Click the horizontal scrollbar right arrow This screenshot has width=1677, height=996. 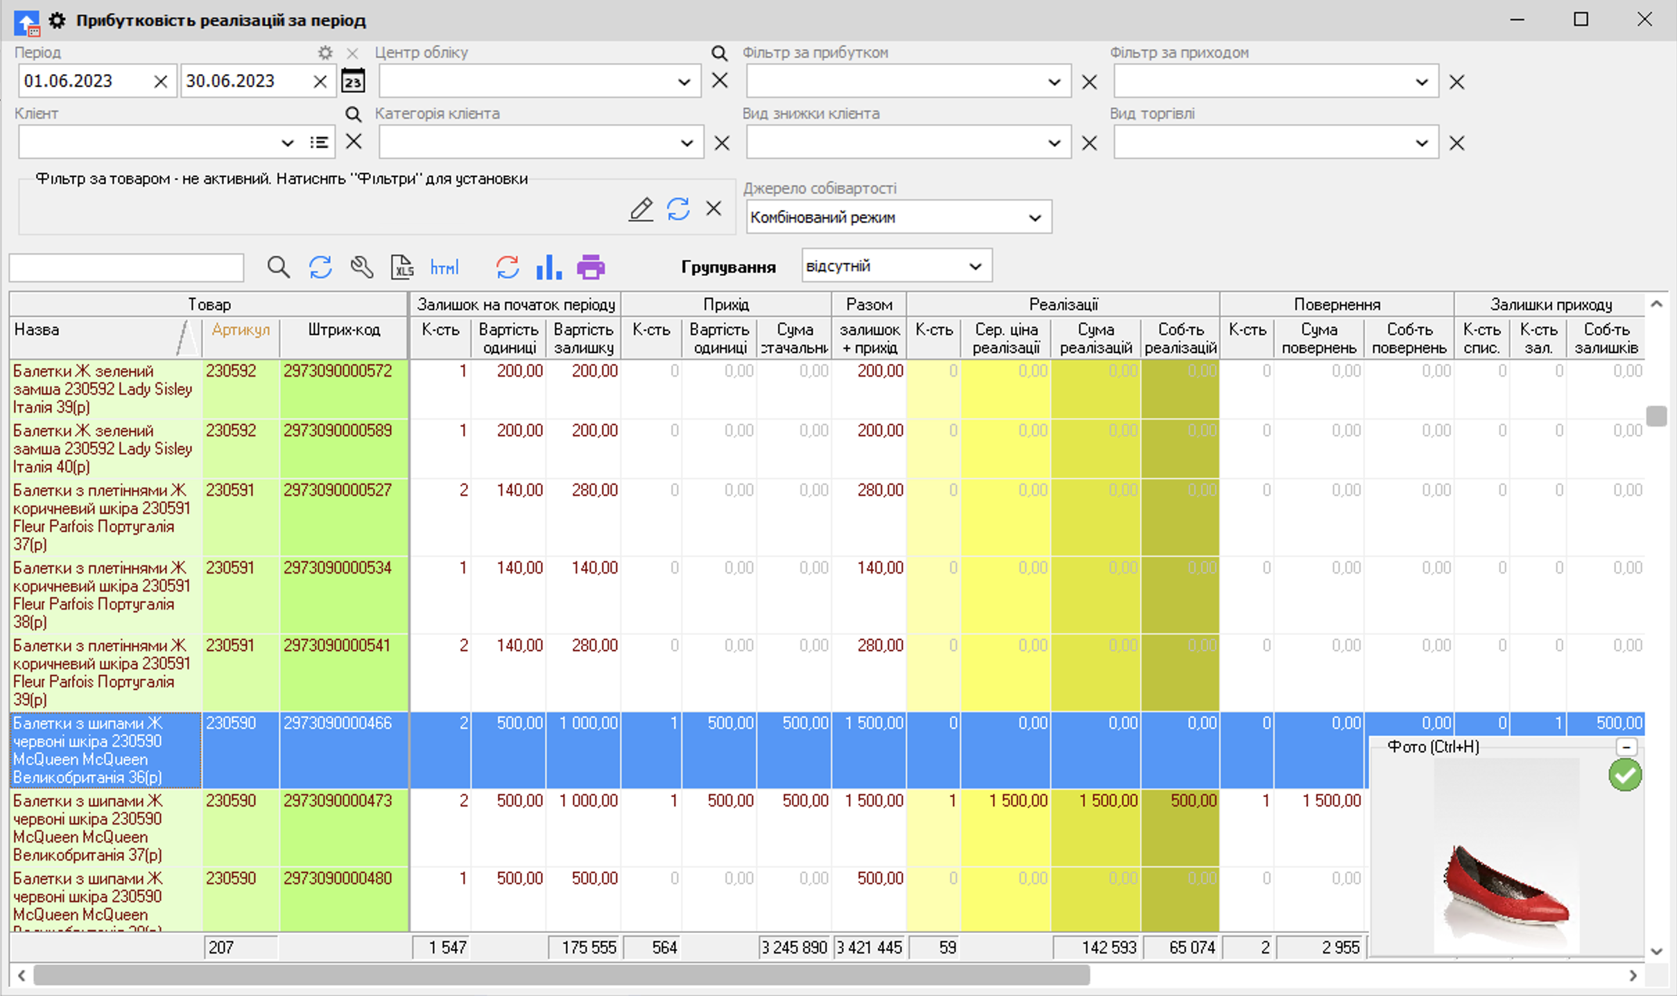coord(1633,976)
